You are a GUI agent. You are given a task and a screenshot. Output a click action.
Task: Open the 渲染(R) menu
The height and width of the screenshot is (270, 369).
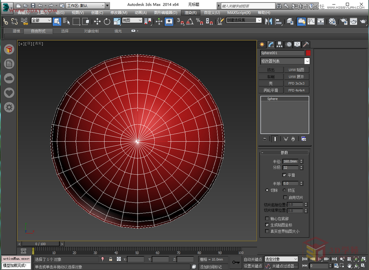pyautogui.click(x=190, y=13)
